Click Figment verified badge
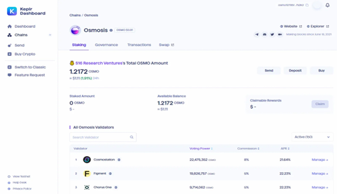The width and height of the screenshot is (337, 194). tap(110, 174)
